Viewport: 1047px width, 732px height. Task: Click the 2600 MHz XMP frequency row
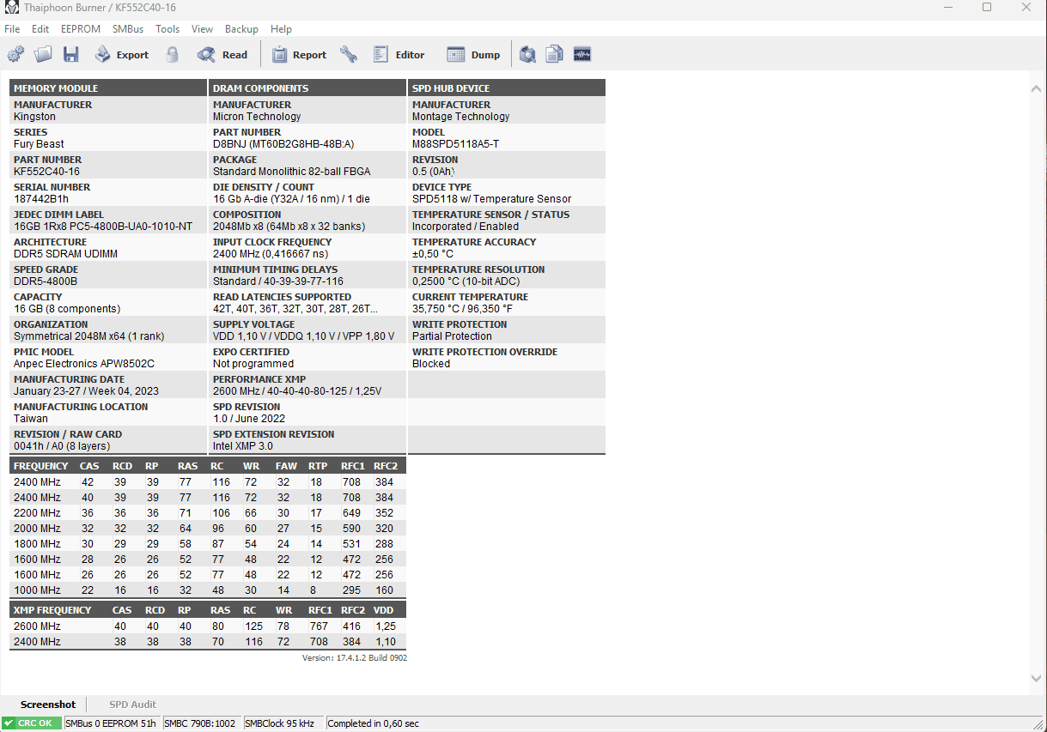coord(208,626)
